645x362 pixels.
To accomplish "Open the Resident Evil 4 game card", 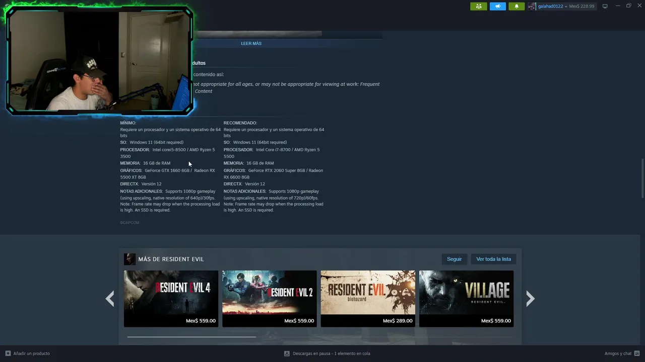I will point(171,299).
